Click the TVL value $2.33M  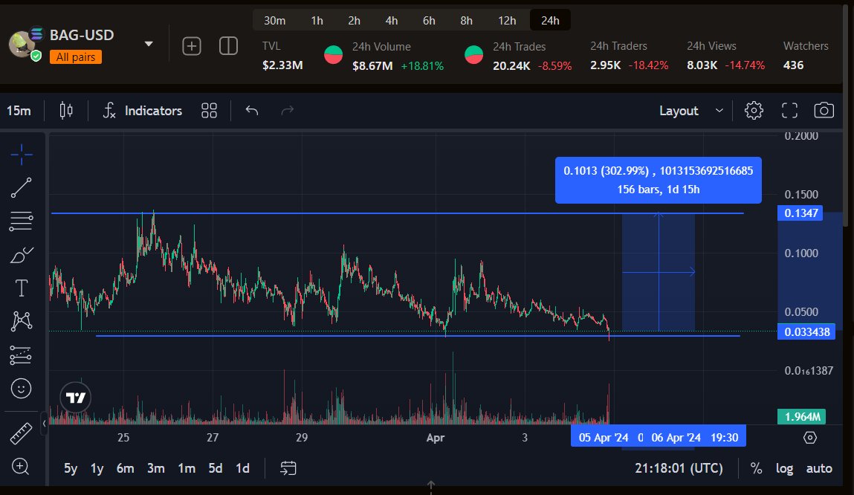coord(282,65)
